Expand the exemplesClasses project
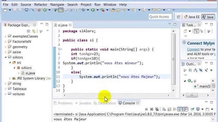Screen dimensions: 218x122 pos(5,36)
